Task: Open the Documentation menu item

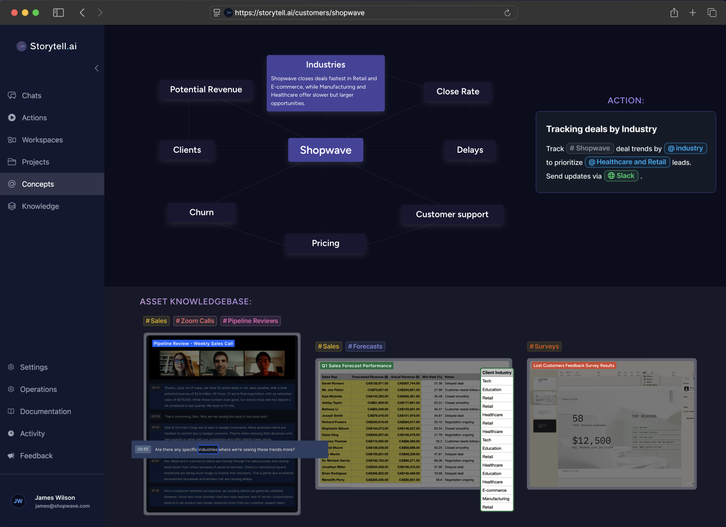Action: (45, 412)
